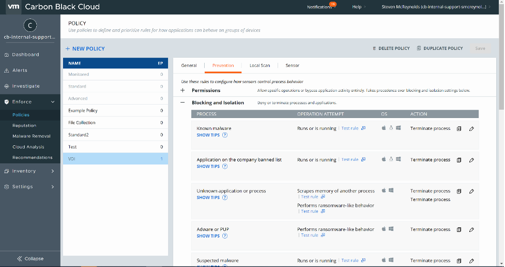This screenshot has width=505, height=267.
Task: Test rule for Scrapes memory of another process
Action: (x=313, y=196)
